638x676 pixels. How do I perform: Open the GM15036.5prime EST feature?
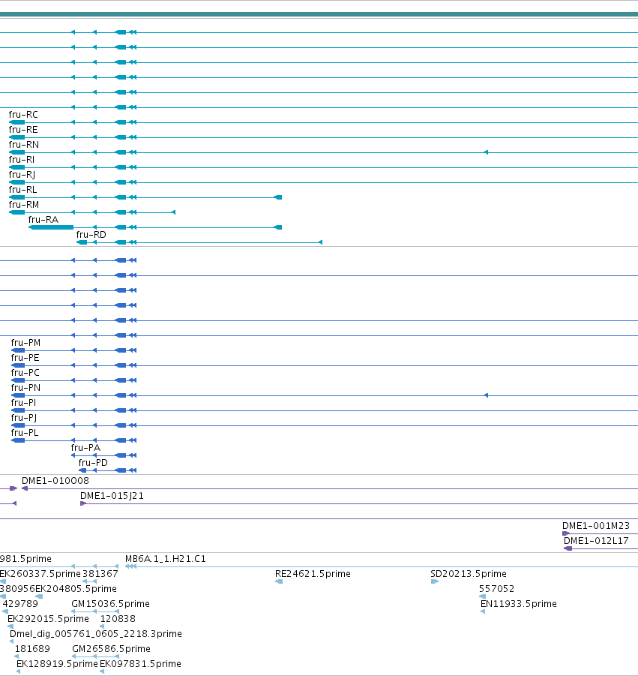click(x=110, y=604)
